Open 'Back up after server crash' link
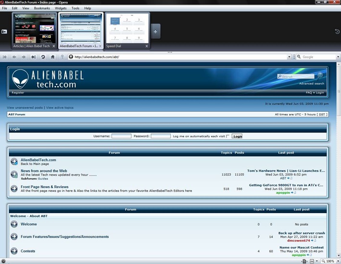Image resolution: width=341 pixels, height=264 pixels. click(x=302, y=233)
